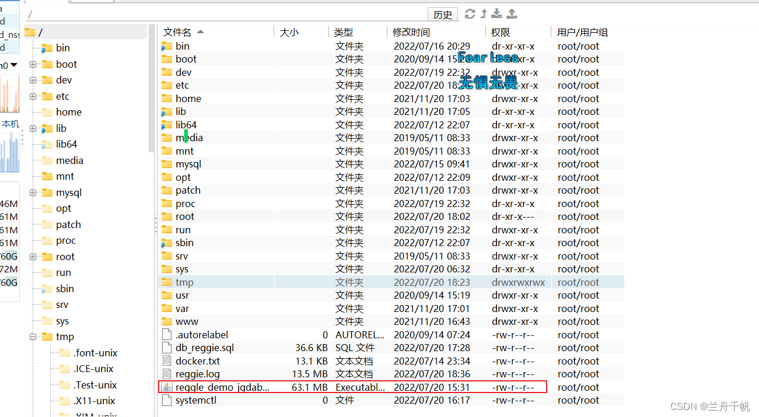Click the db_reggie.sql file icon

pyautogui.click(x=167, y=348)
